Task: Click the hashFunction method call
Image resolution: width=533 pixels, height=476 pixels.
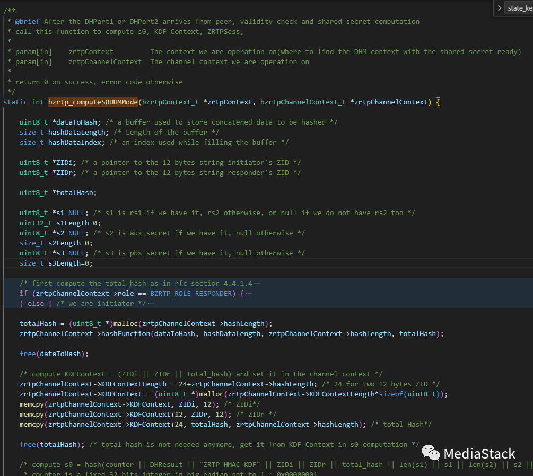Action: coord(123,334)
